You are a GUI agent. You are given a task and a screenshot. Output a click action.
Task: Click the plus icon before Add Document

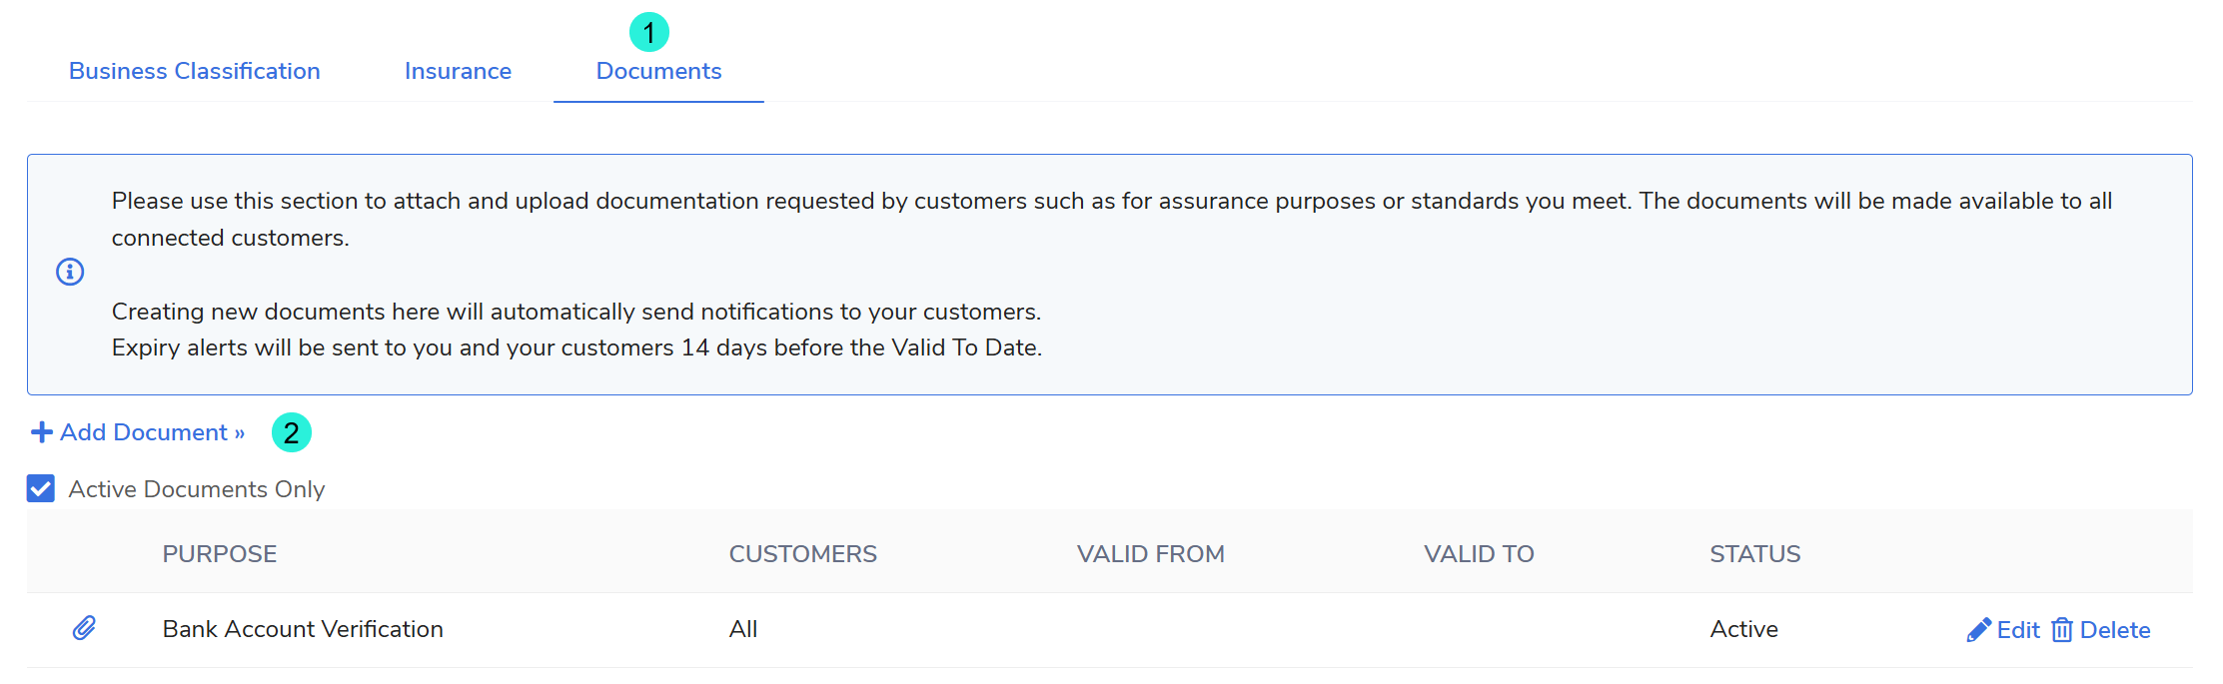pyautogui.click(x=41, y=432)
